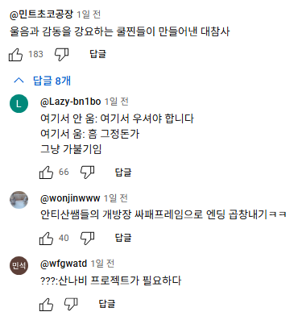Collapse the 답글 8개 replies thread
Image resolution: width=298 pixels, height=316 pixels.
coord(43,81)
